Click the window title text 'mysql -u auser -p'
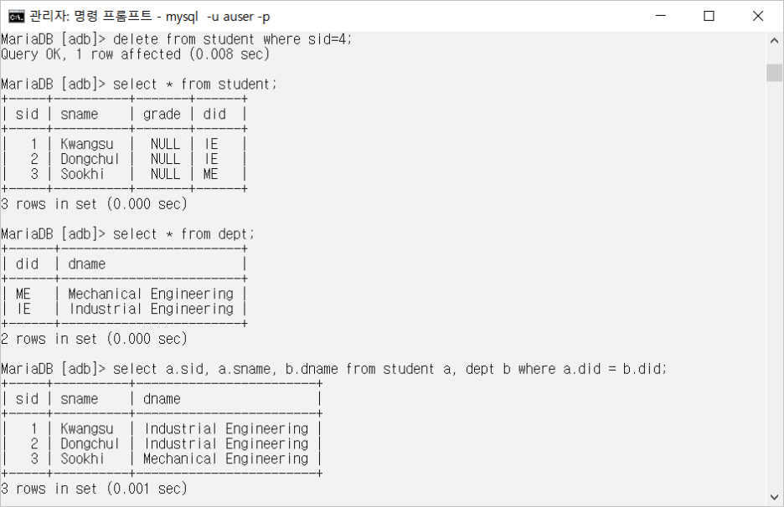Image resolution: width=784 pixels, height=507 pixels. pyautogui.click(x=218, y=17)
